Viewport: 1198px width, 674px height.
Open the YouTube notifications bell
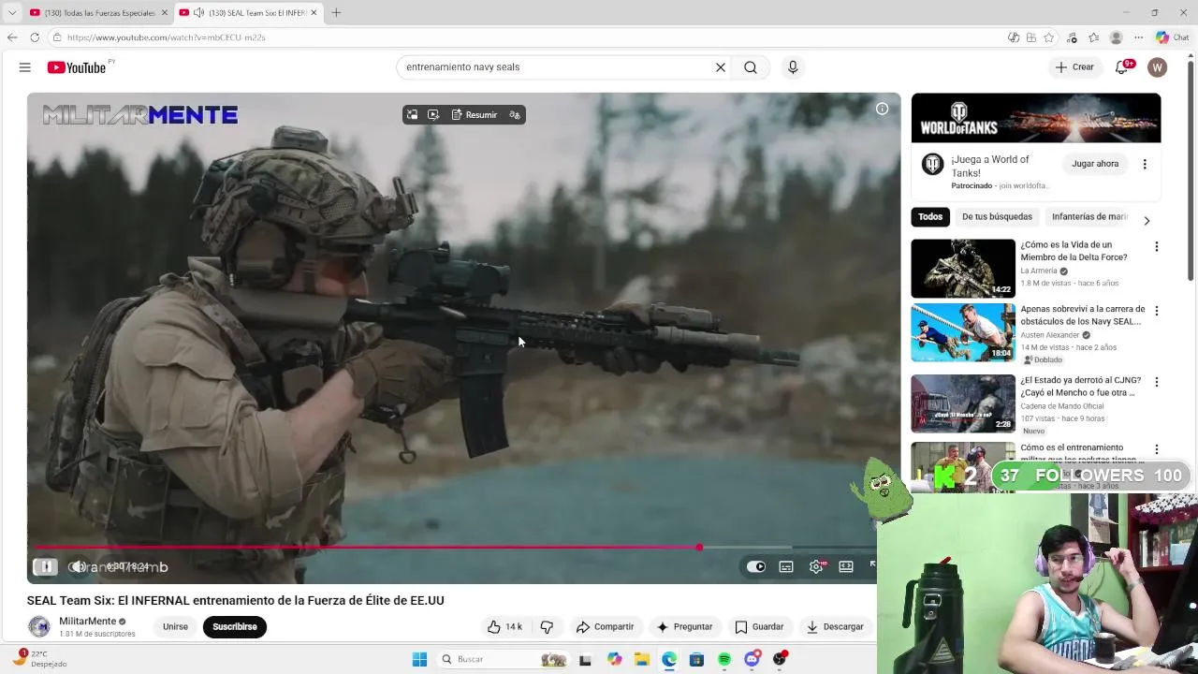coord(1122,67)
